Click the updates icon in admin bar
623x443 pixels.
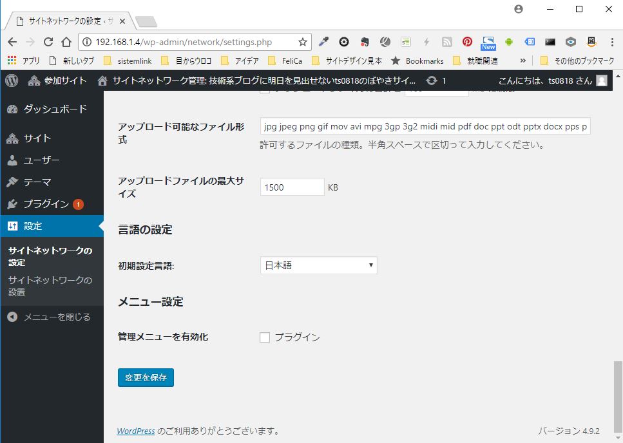click(x=436, y=80)
